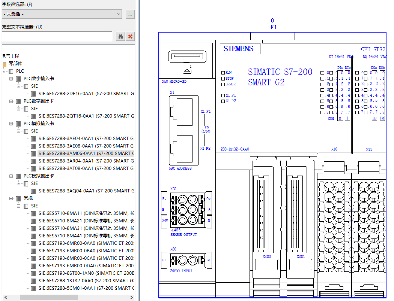Click the icon of part 6ES5710-8MA11

[33, 213]
